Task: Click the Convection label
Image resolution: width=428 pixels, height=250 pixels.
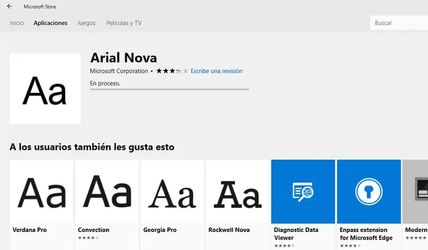Action: coord(94,230)
